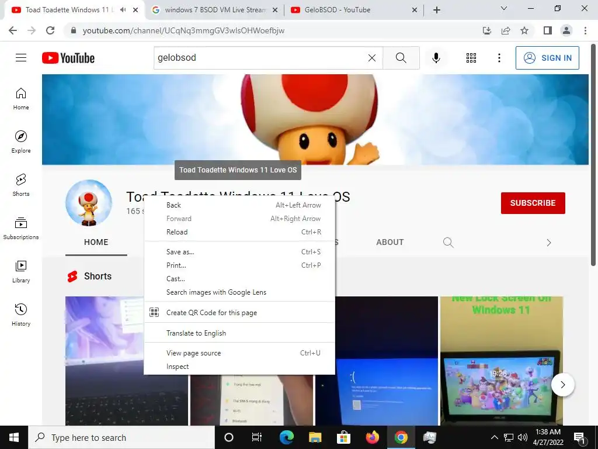598x449 pixels.
Task: Show hidden system tray icons
Action: coord(494,437)
